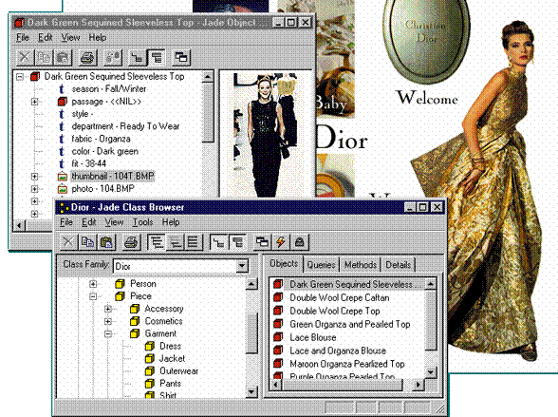
Task: Select the Objects tab
Action: tap(284, 263)
